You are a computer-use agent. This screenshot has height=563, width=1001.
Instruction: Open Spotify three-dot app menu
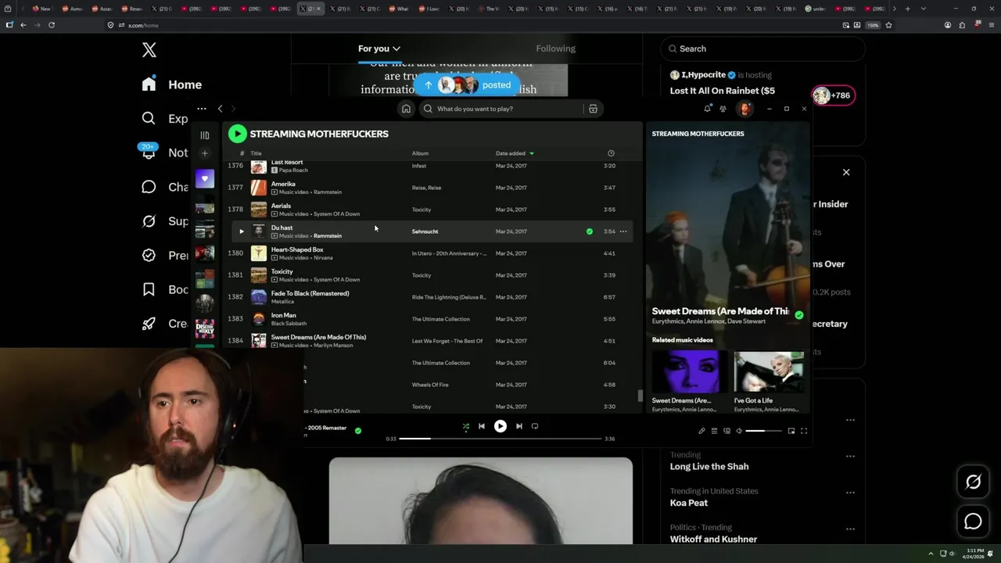202,109
